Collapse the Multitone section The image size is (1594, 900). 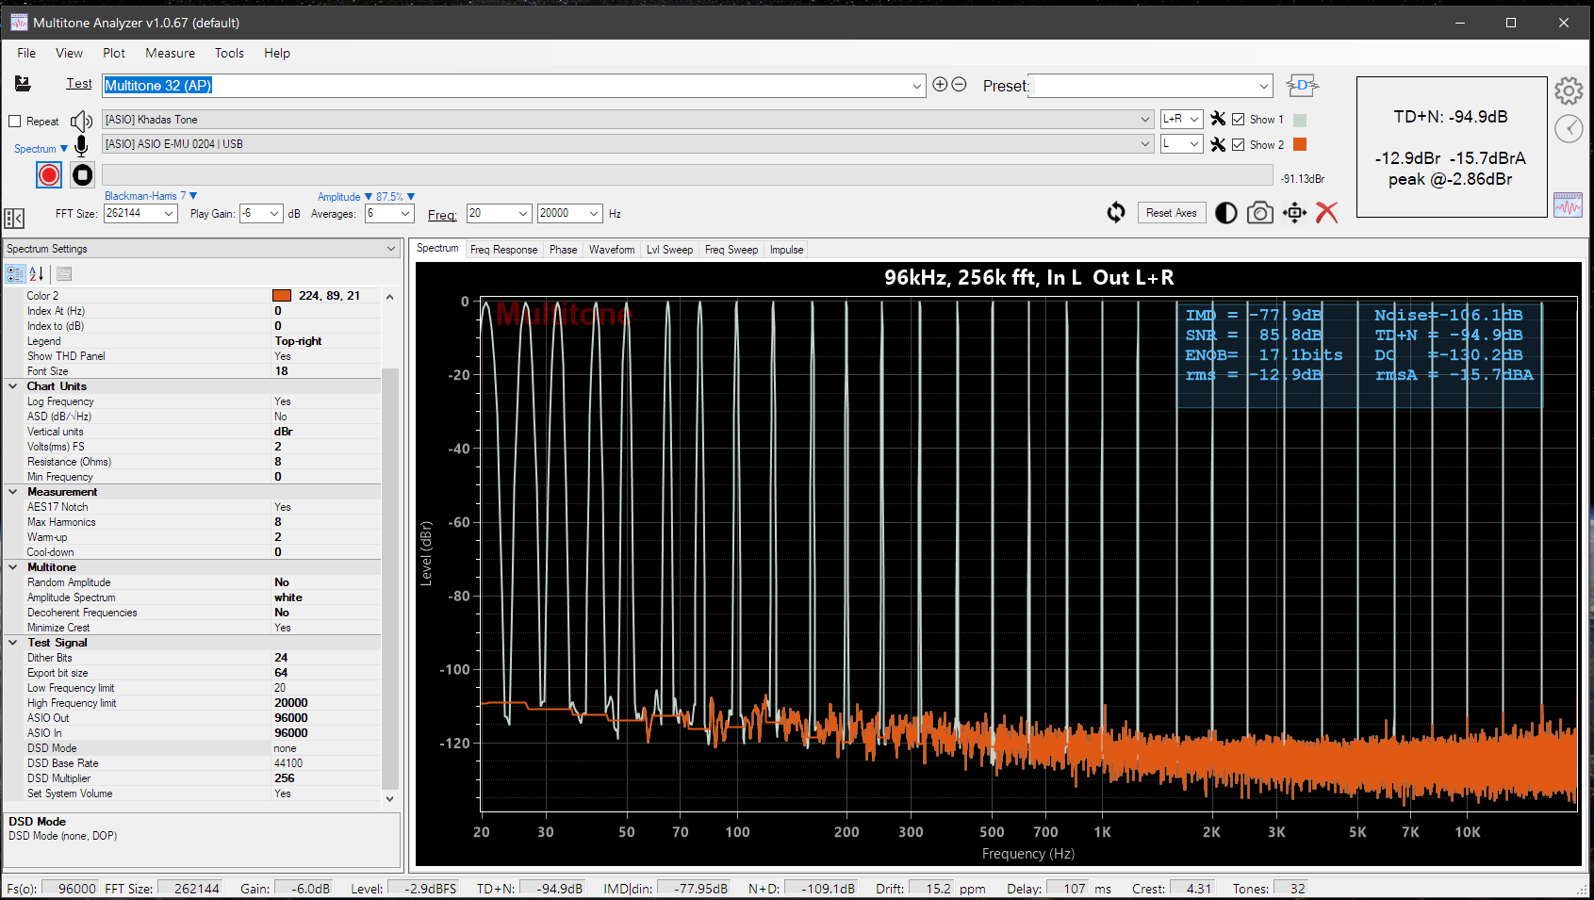(13, 567)
